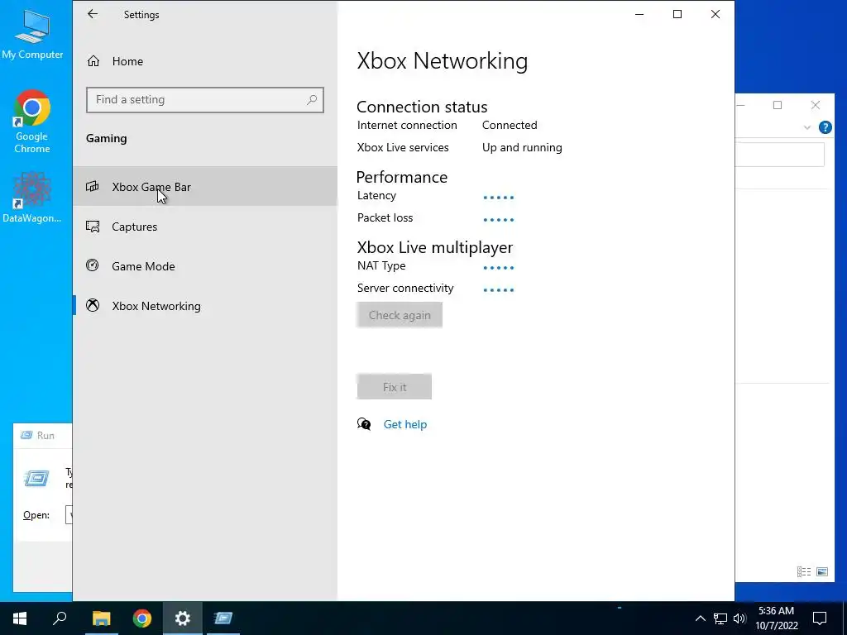The image size is (847, 635).
Task: Click the network tray icon
Action: click(720, 618)
